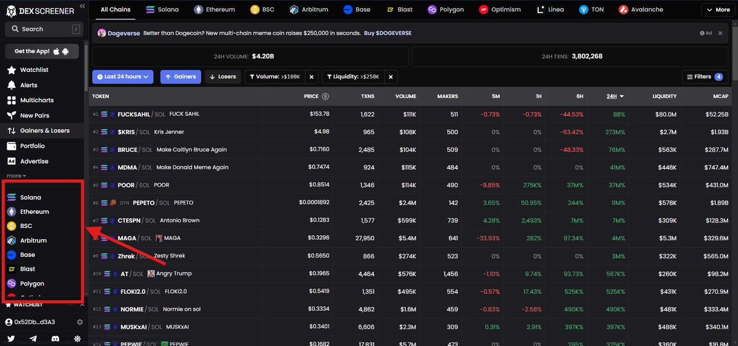Sort by 24H column header
This screenshot has height=346, width=738.
[615, 96]
